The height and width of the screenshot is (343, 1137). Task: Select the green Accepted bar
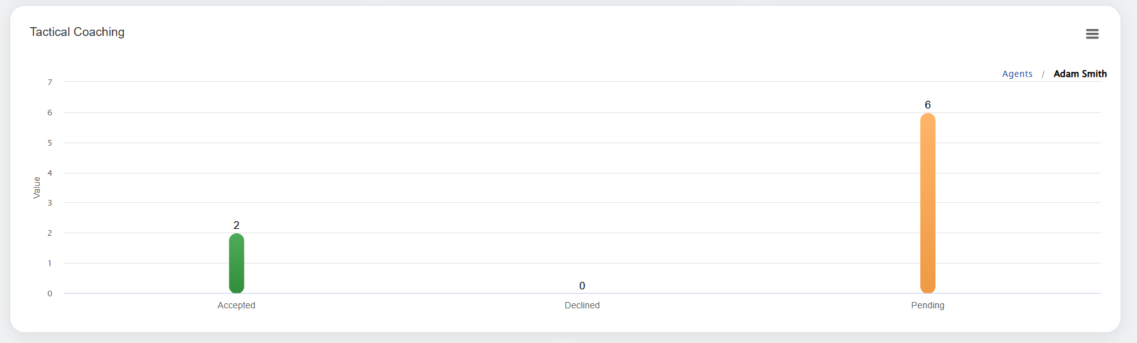pyautogui.click(x=236, y=264)
